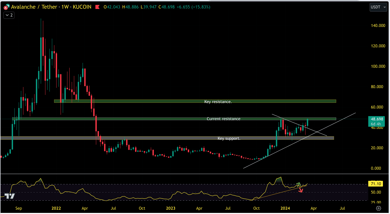The width and height of the screenshot is (390, 214).
Task: Select the 'Current resistance' zone label
Action: click(223, 119)
